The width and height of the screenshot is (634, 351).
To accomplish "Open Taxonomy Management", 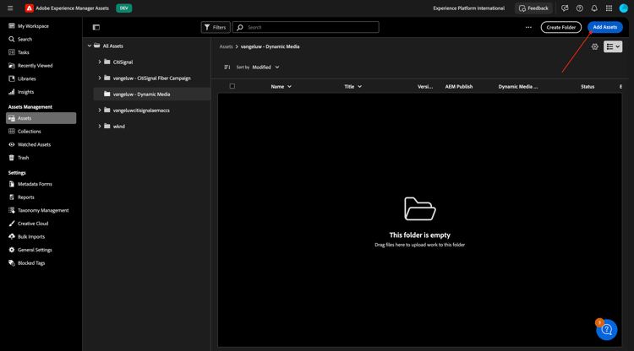I will [41, 210].
